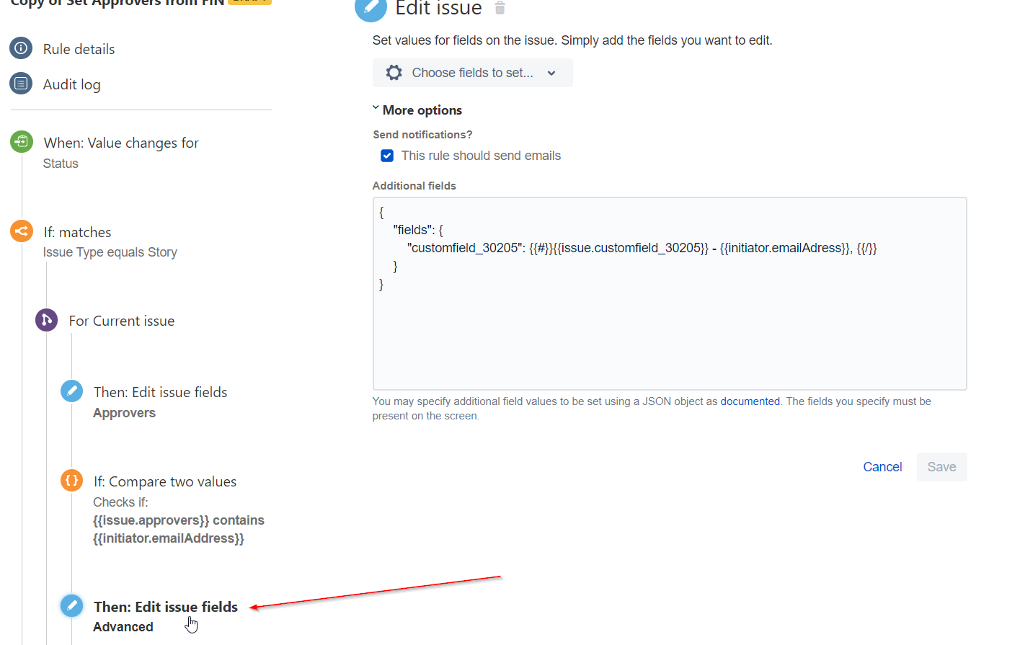The height and width of the screenshot is (645, 1020).
Task: Click the Send notifications? label
Action: [x=422, y=135]
